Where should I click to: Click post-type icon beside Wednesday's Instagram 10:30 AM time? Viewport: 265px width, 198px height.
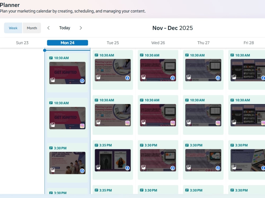pos(142,100)
